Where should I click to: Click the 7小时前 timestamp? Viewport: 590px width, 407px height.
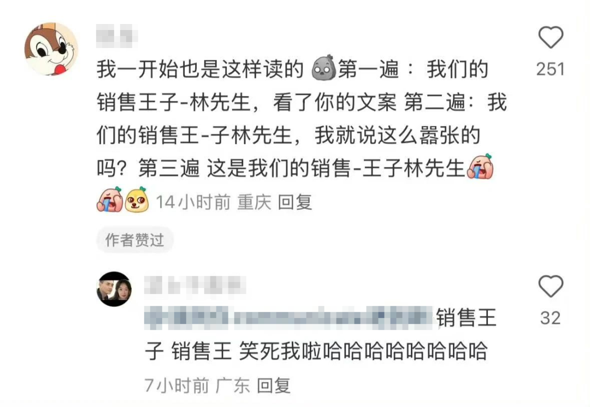pos(177,386)
